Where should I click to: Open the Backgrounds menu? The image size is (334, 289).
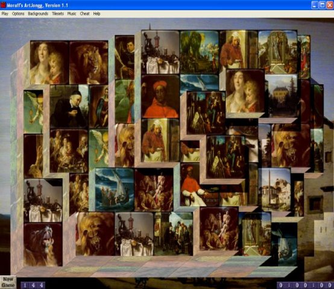(x=38, y=14)
